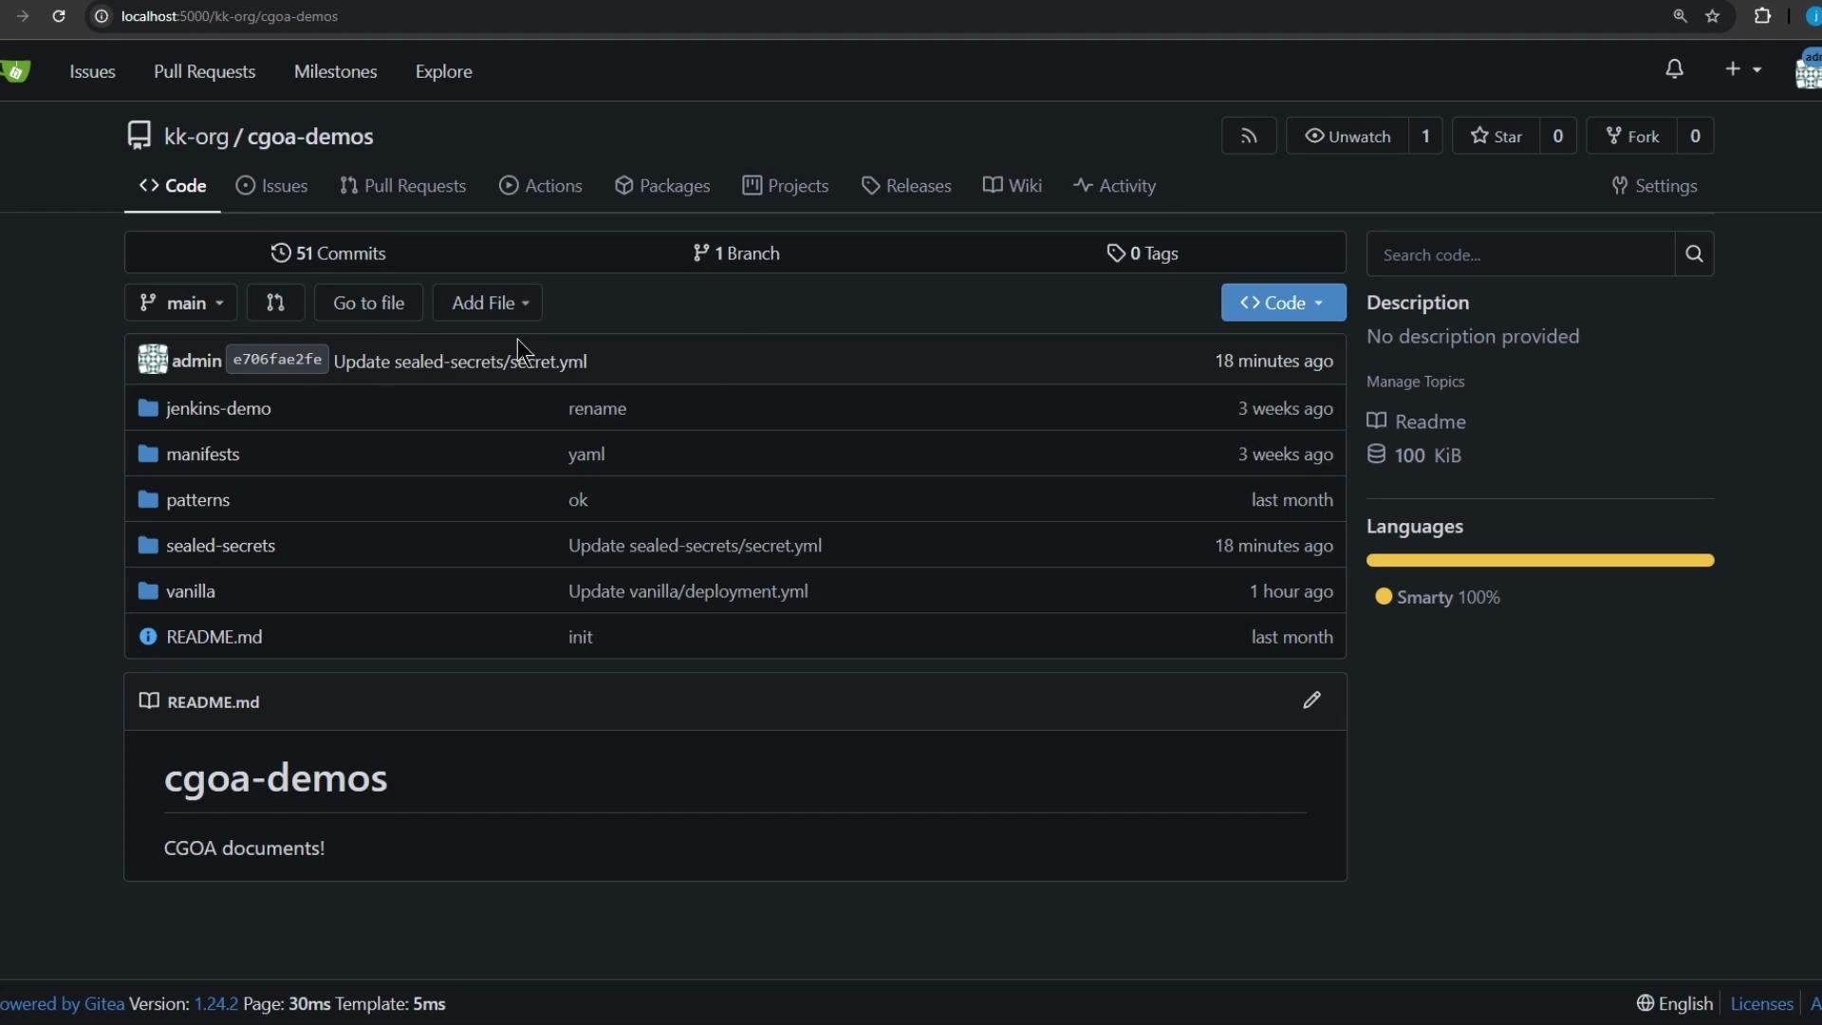This screenshot has height=1025, width=1822.
Task: Switch to the repository Pull Requests tab
Action: [403, 186]
